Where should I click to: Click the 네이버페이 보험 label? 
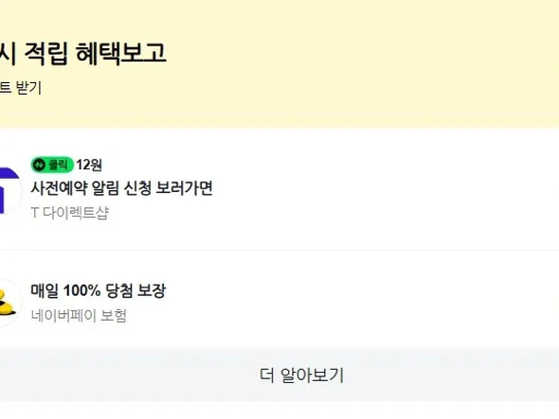79,315
